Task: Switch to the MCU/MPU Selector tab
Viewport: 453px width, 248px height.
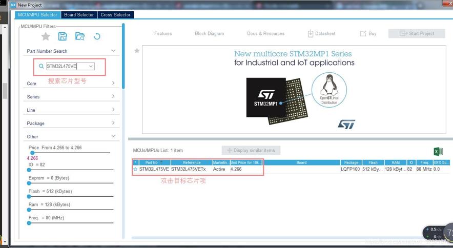Action: [x=37, y=15]
